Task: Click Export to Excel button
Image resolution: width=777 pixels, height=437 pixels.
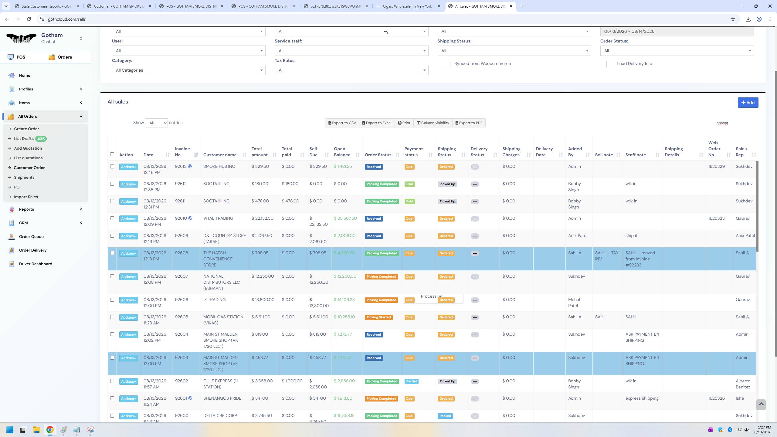Action: coord(377,123)
